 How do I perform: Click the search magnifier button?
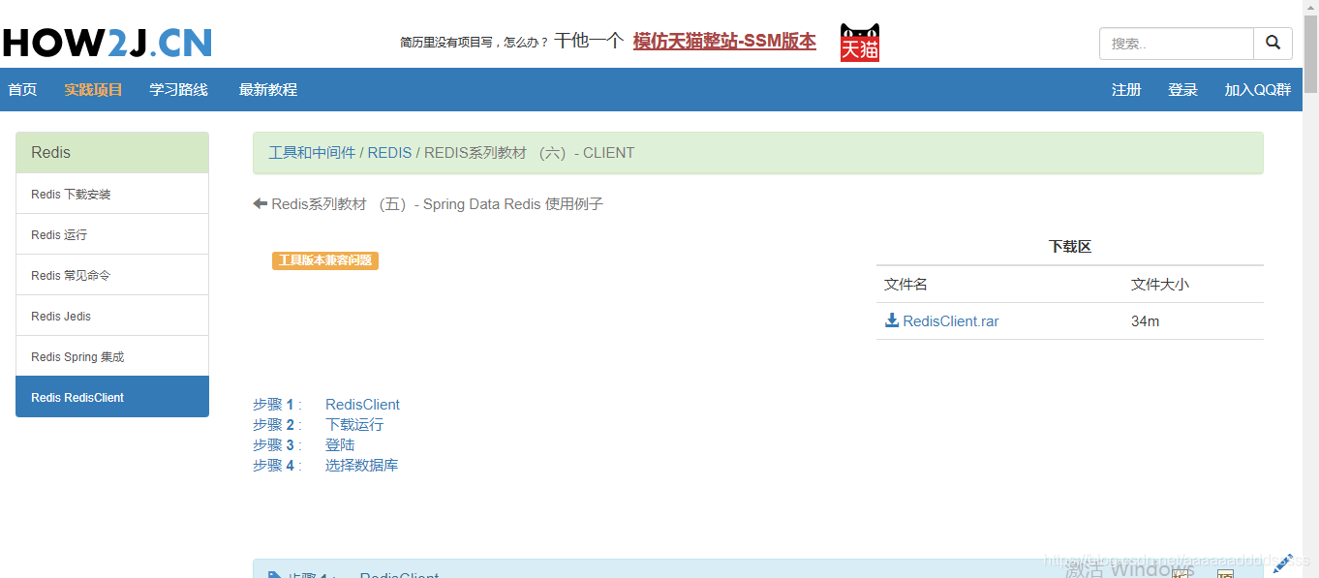1273,44
